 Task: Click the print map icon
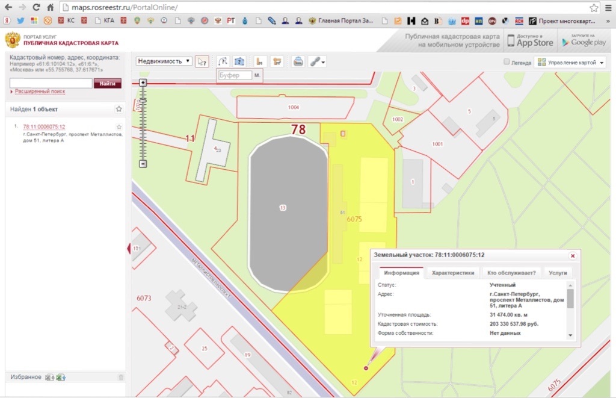(x=297, y=61)
